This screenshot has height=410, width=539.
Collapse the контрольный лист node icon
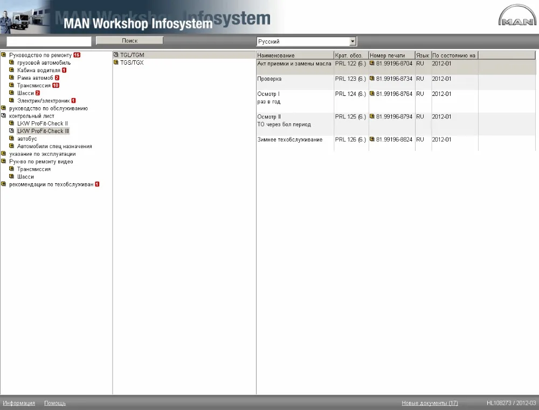click(3, 115)
